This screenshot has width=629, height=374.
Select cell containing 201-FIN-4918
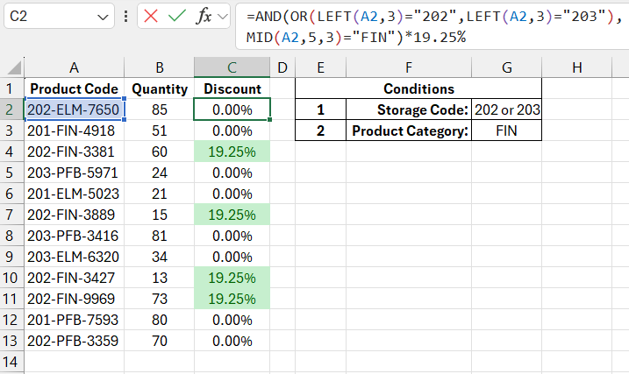[75, 131]
